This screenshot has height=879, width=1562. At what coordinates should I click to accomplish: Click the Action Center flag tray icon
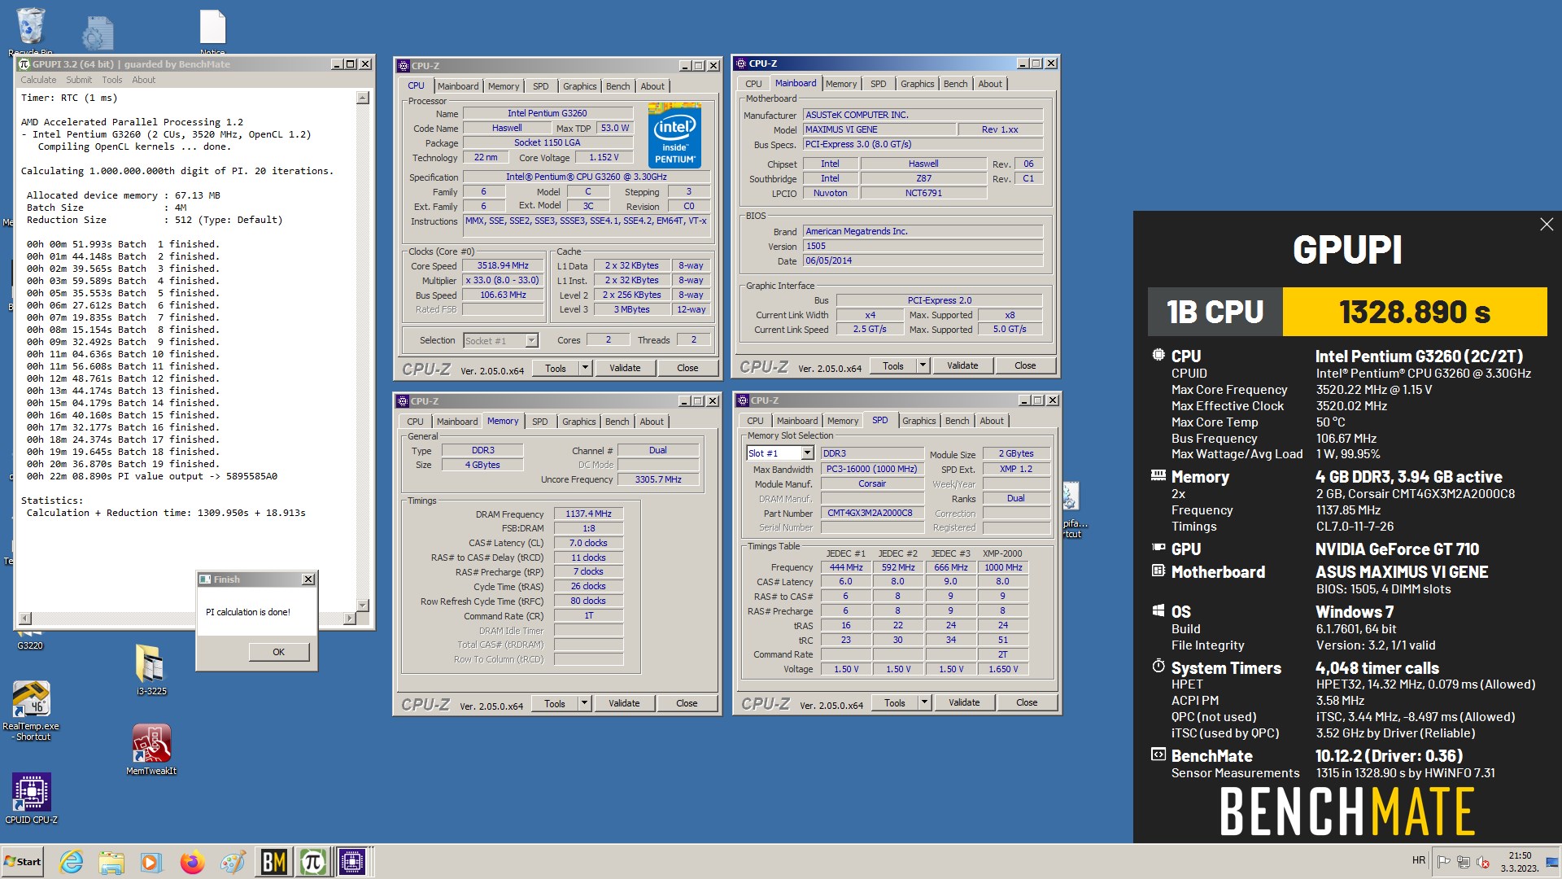pyautogui.click(x=1444, y=862)
